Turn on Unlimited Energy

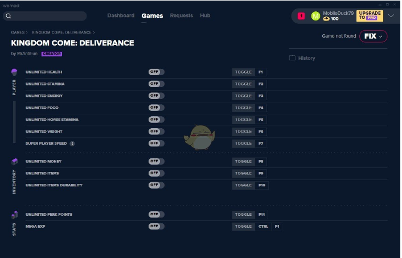click(x=156, y=96)
